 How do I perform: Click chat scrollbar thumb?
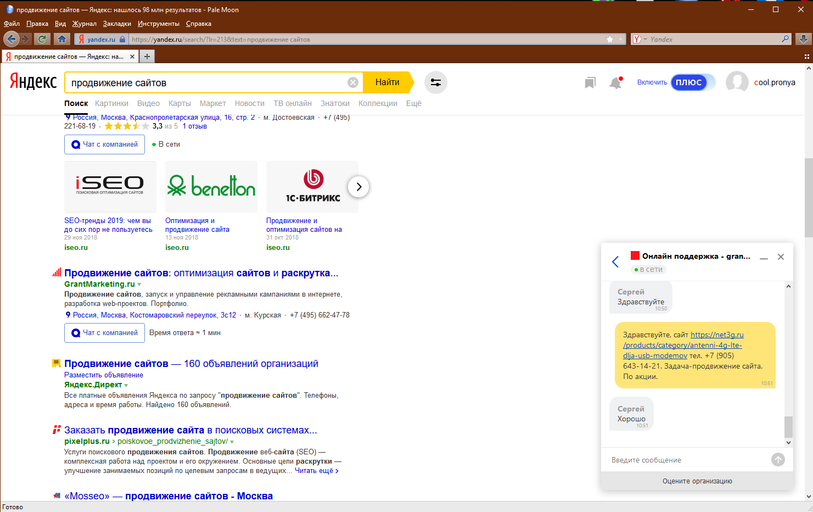788,427
